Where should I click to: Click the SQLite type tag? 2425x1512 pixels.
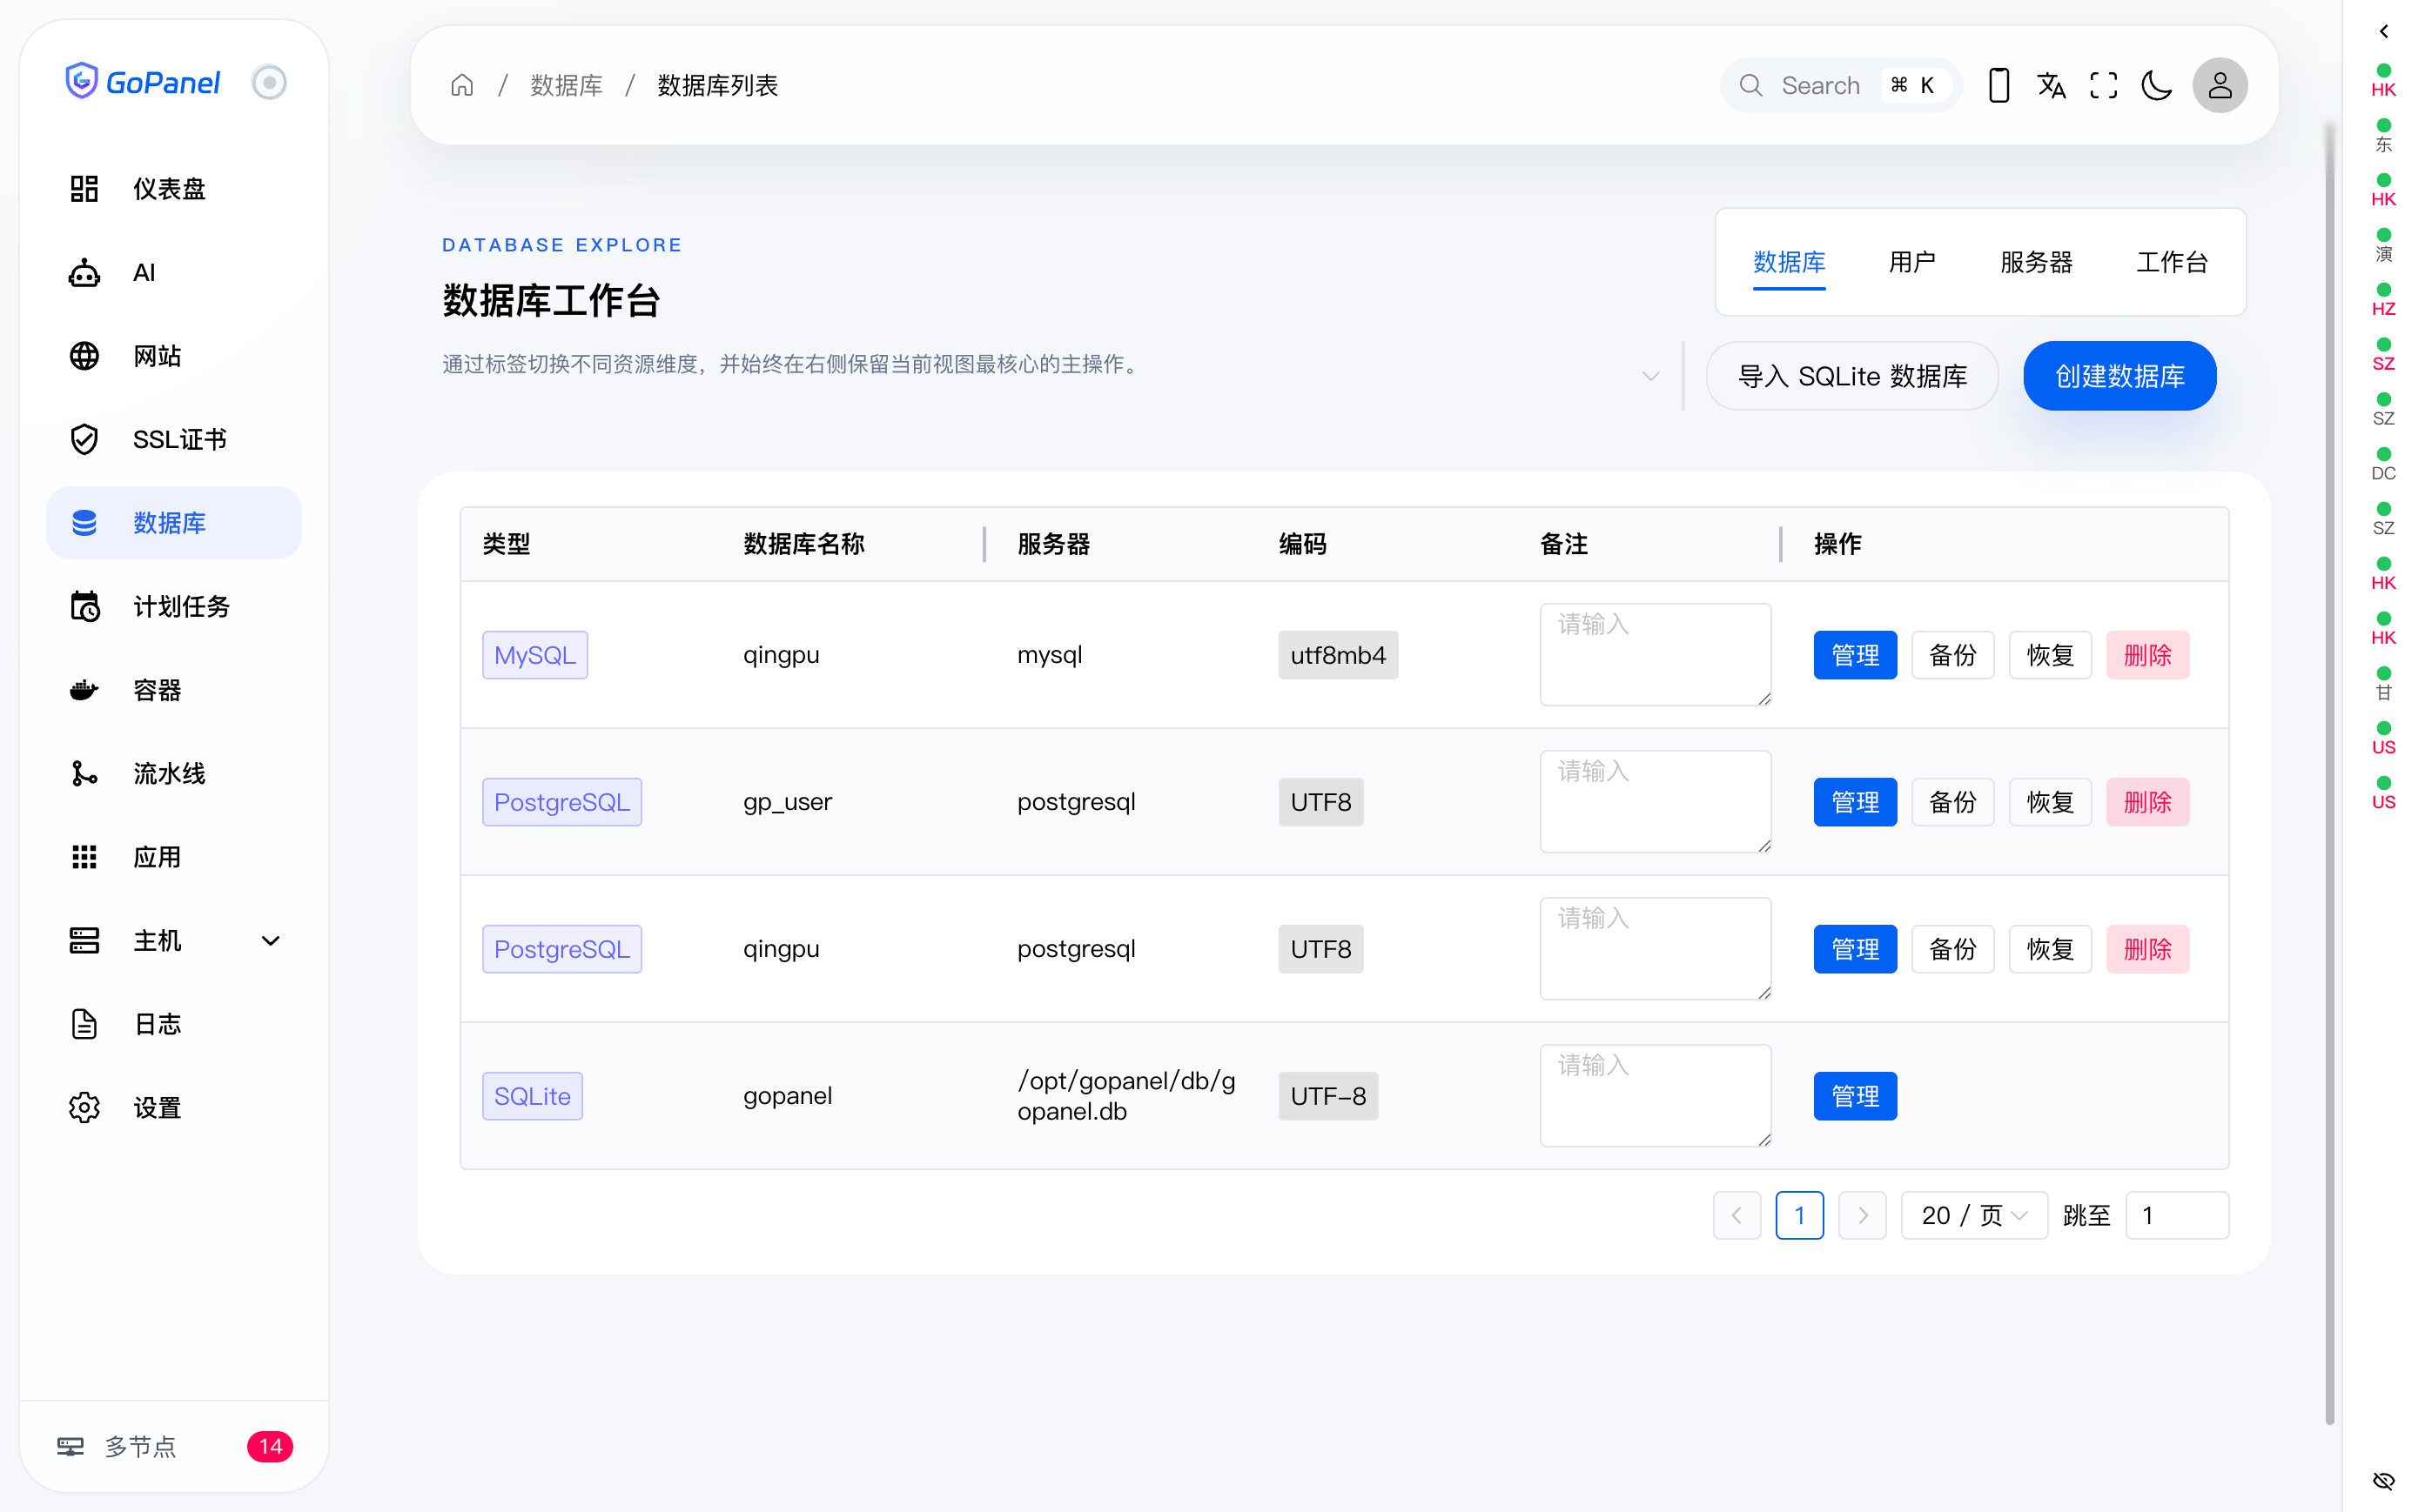coord(532,1096)
